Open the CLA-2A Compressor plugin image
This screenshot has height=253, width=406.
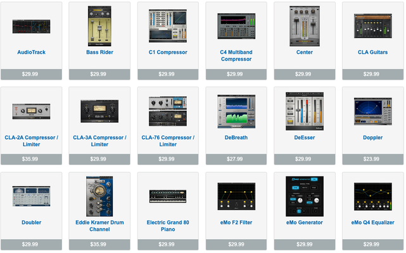point(31,111)
